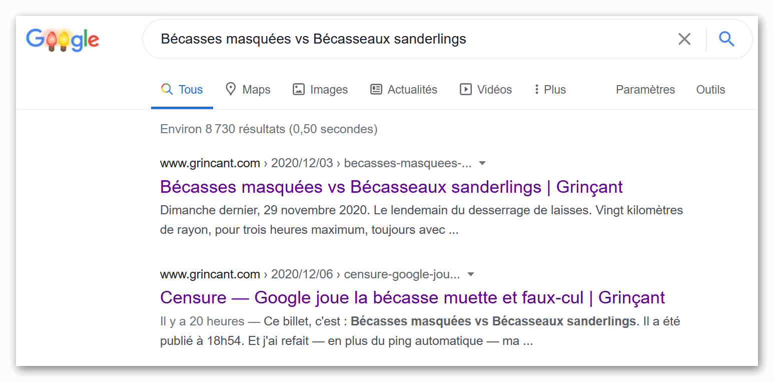Click the Maps pin icon
The height and width of the screenshot is (382, 774).
[x=230, y=90]
